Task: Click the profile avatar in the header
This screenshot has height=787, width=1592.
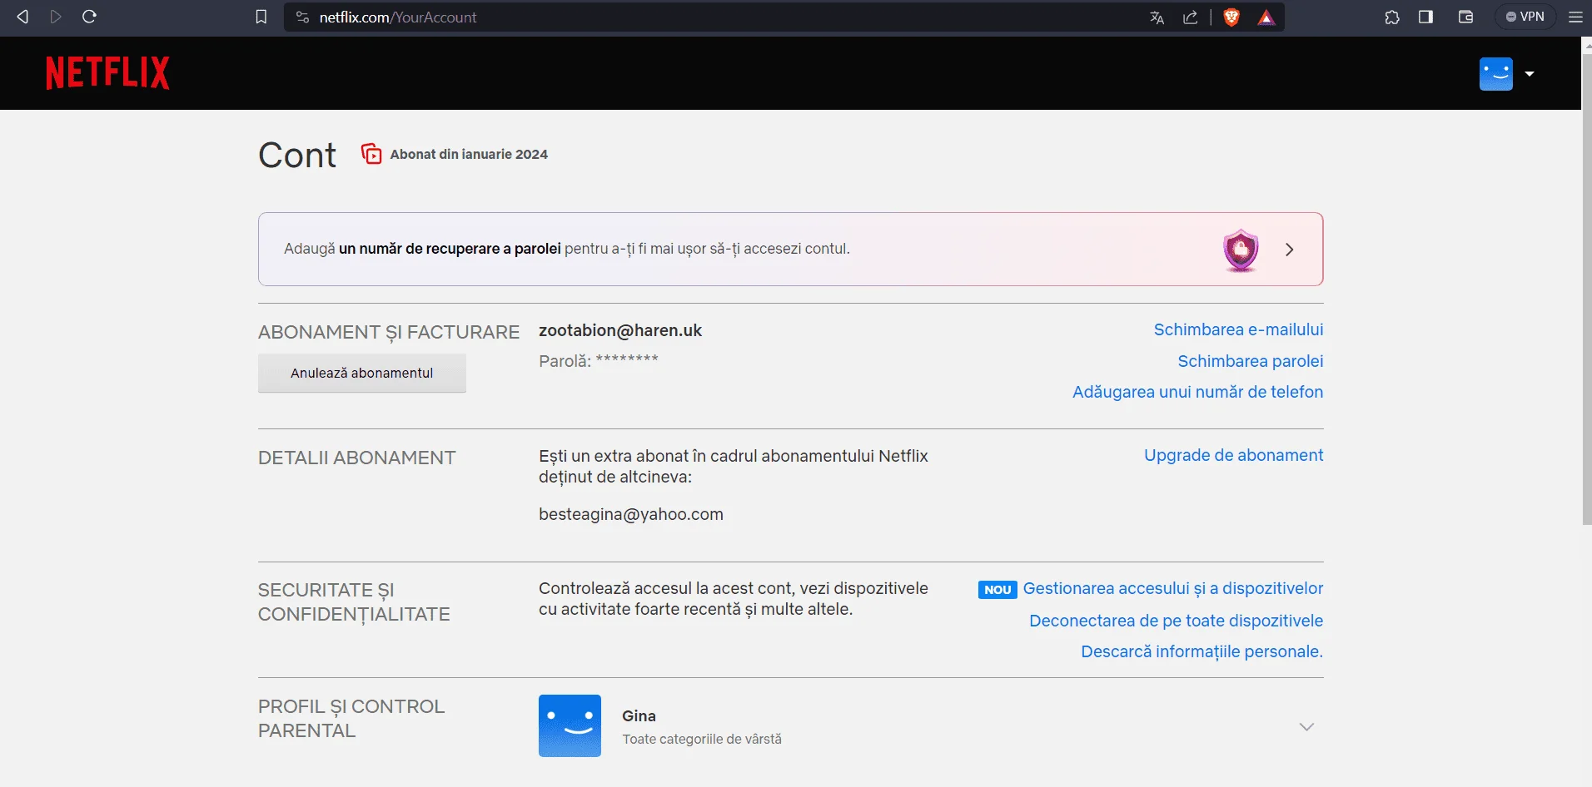Action: (1495, 73)
